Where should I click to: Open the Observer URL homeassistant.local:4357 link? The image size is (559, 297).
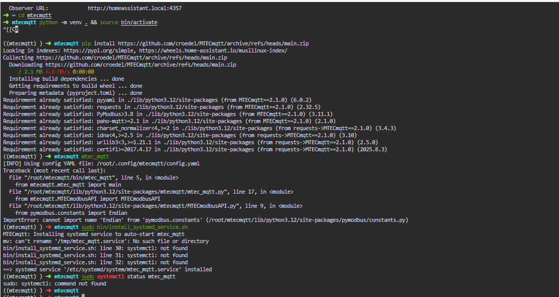(x=135, y=9)
